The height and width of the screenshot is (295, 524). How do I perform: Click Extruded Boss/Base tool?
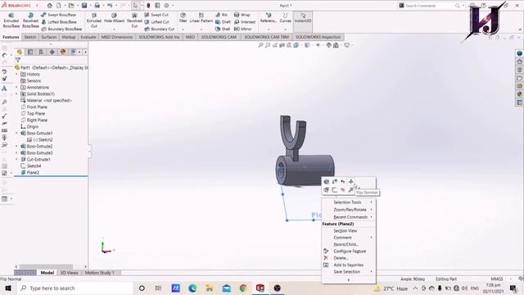[x=11, y=20]
